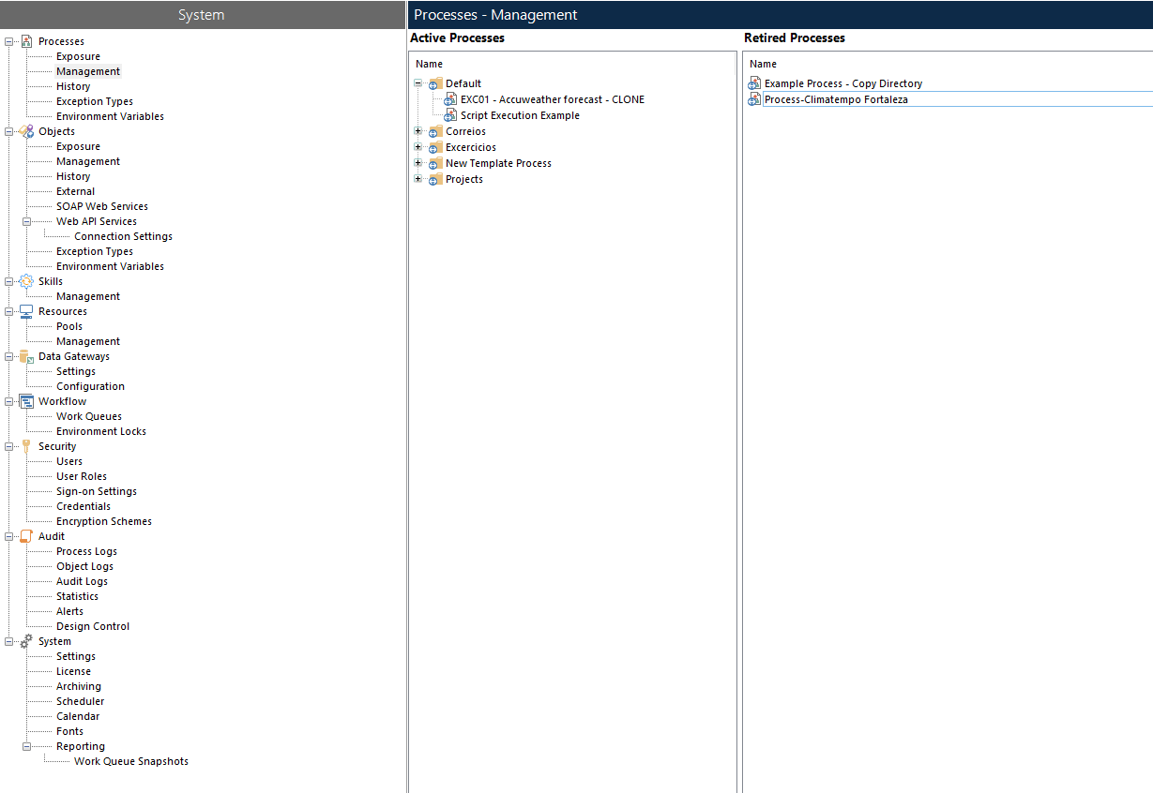Click the Excercicios folder icon
This screenshot has width=1153, height=793.
pyautogui.click(x=434, y=147)
